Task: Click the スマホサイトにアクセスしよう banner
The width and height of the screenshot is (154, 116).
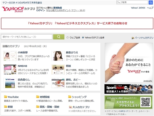Action: (x=129, y=102)
